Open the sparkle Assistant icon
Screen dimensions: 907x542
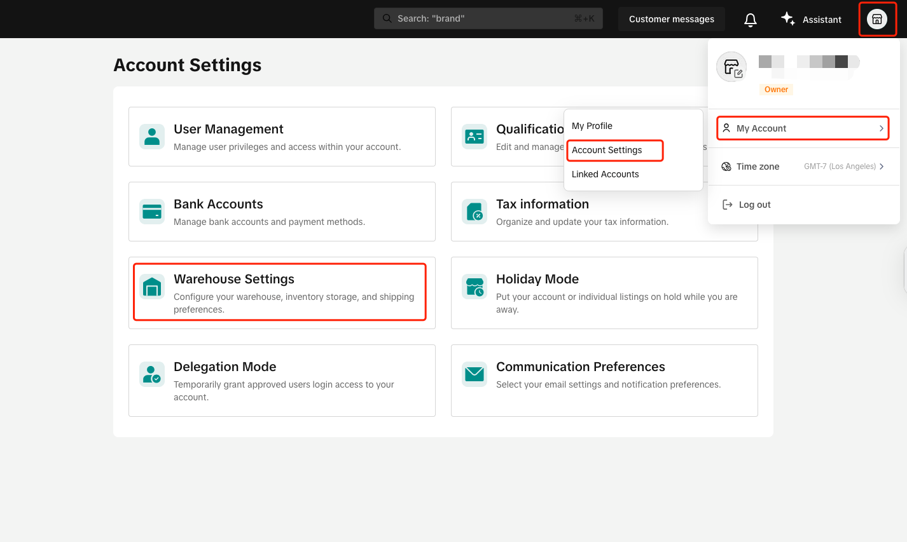point(788,19)
